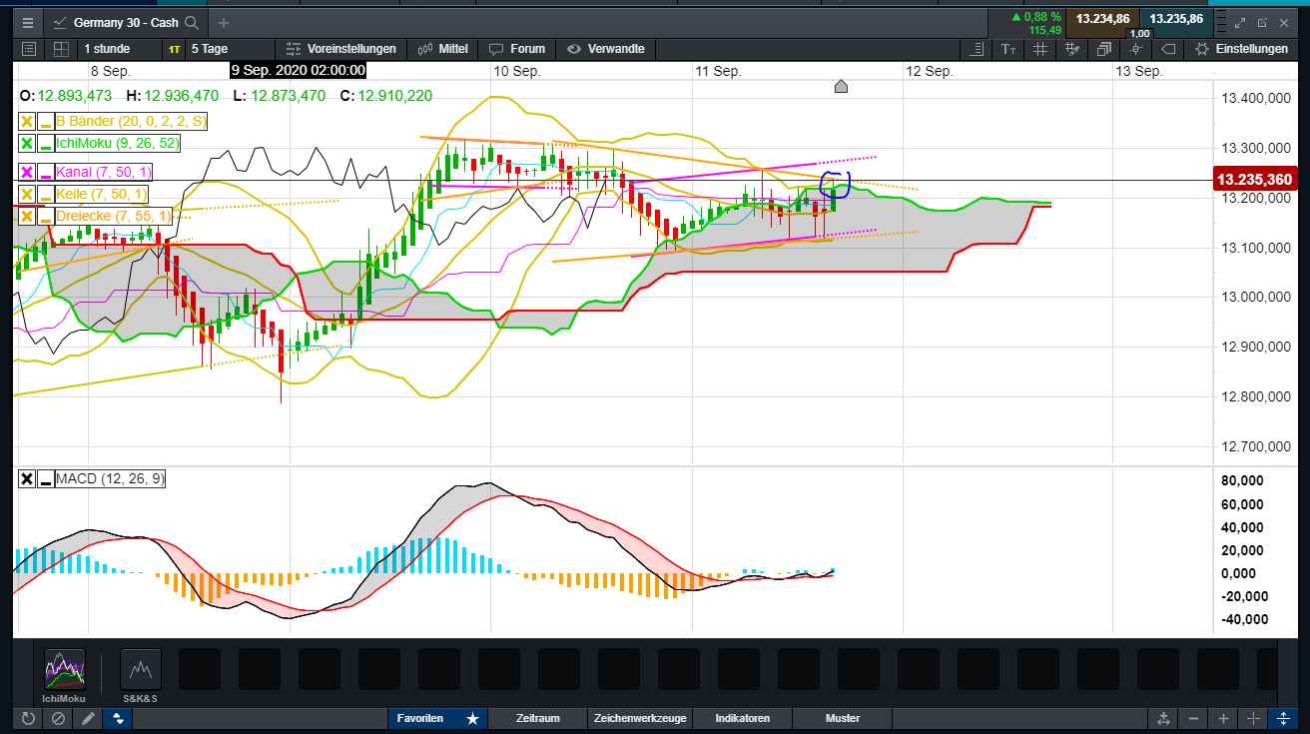Click the clear all drawings icon
Image resolution: width=1310 pixels, height=734 pixels.
pyautogui.click(x=58, y=718)
